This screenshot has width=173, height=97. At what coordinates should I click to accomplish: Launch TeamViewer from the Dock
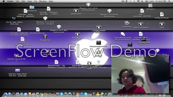[62, 94]
